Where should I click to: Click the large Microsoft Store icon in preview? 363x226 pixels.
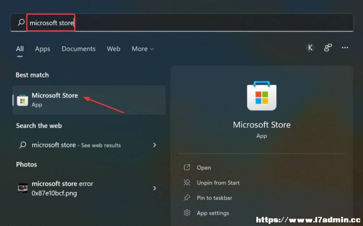[262, 96]
